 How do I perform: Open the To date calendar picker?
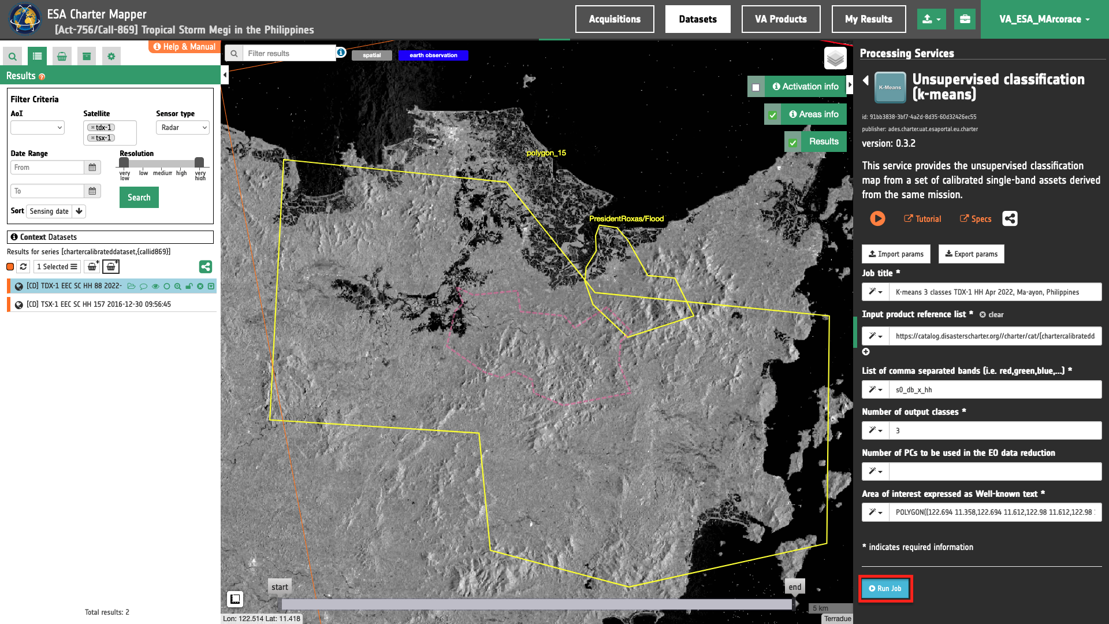pos(92,191)
